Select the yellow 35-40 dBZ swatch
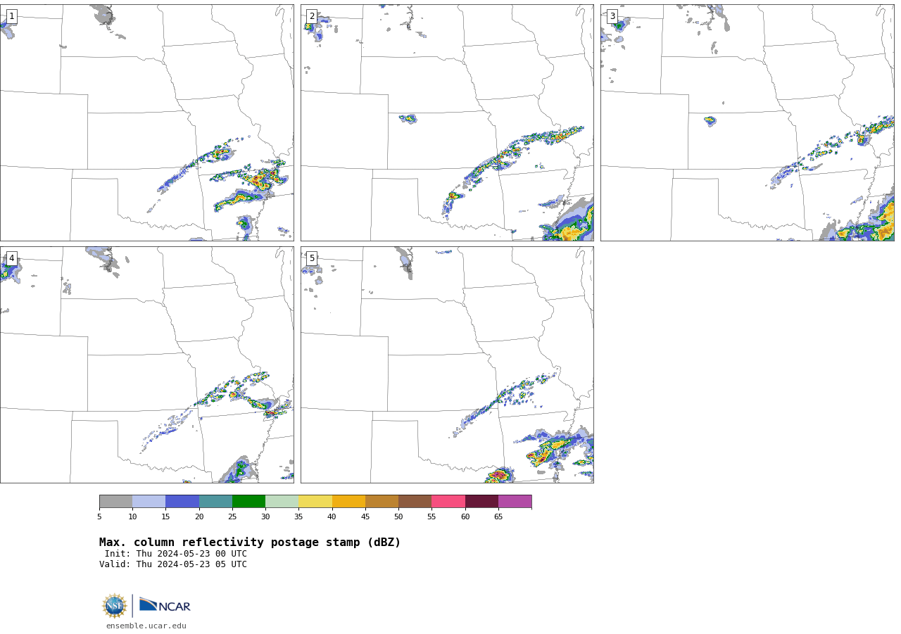The image size is (901, 634). (x=315, y=502)
